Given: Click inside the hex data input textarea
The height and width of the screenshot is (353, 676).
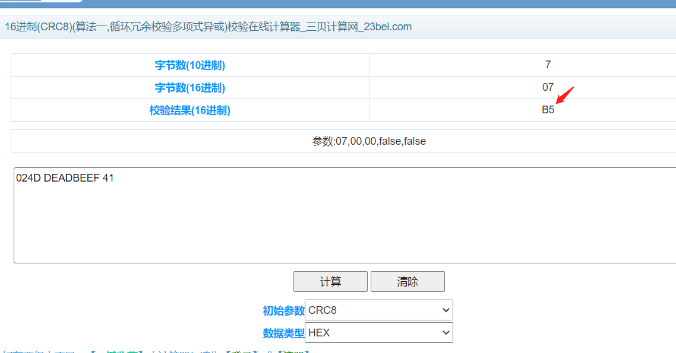Looking at the screenshot, I should pyautogui.click(x=345, y=215).
